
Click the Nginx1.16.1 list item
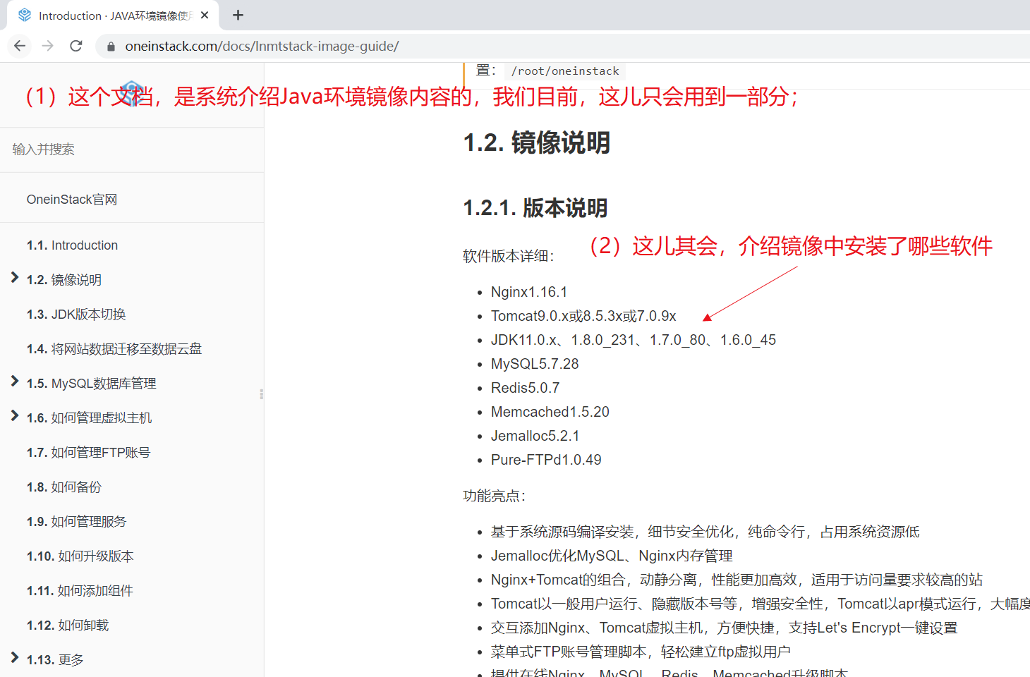pos(529,292)
